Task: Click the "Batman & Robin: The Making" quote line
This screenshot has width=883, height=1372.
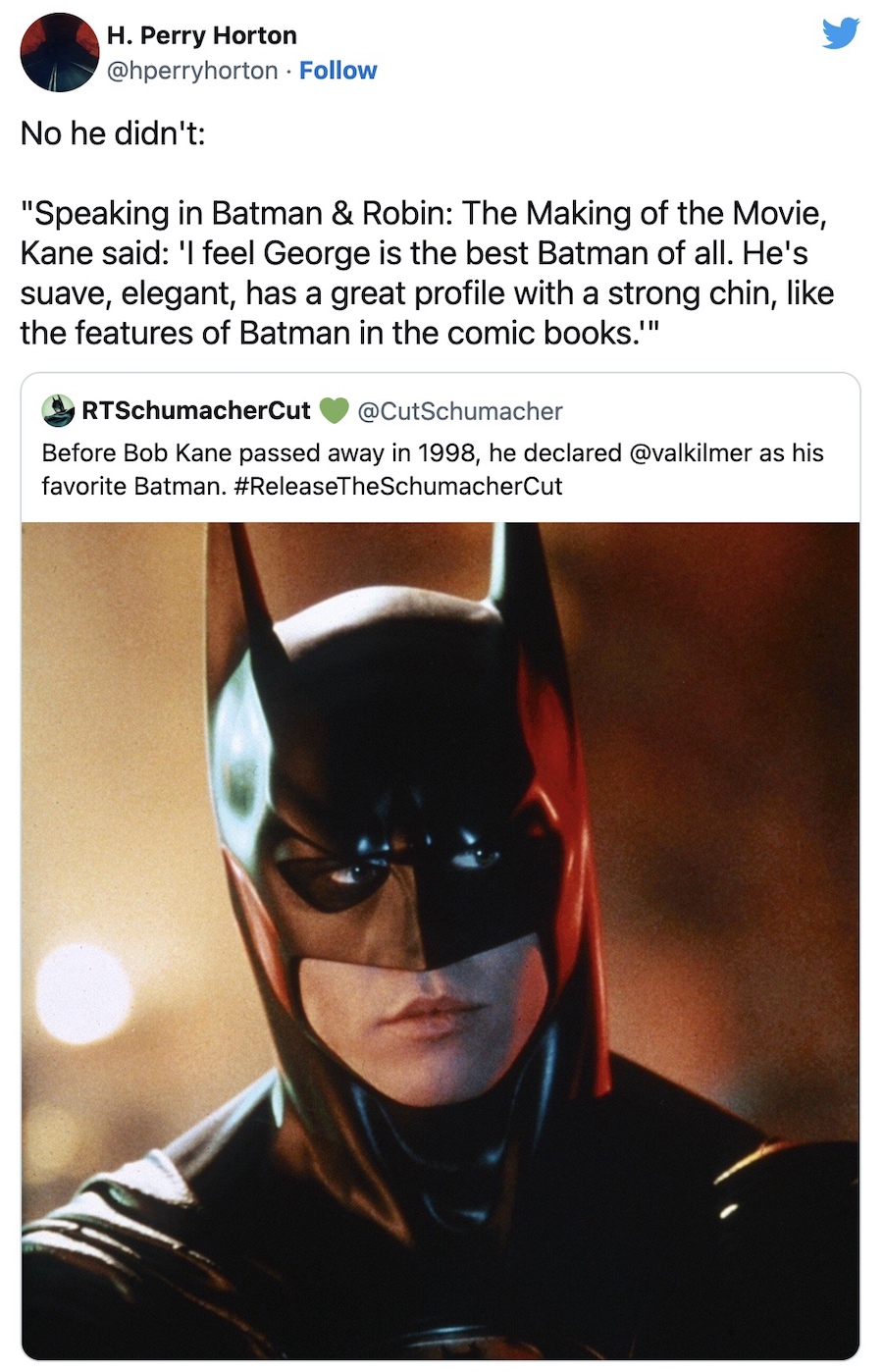Action: point(423,213)
